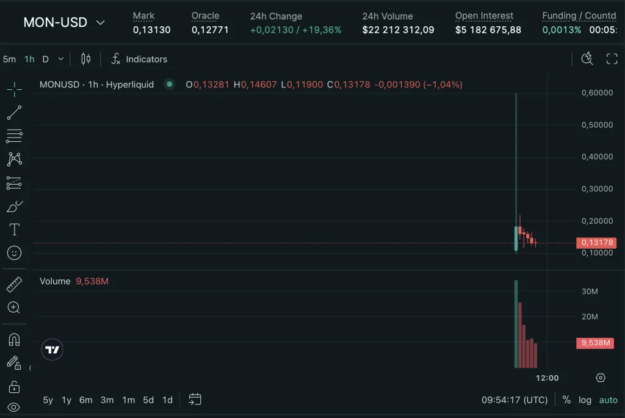Collapse the drawing toolbar arrow
This screenshot has height=418, width=625.
[31, 368]
